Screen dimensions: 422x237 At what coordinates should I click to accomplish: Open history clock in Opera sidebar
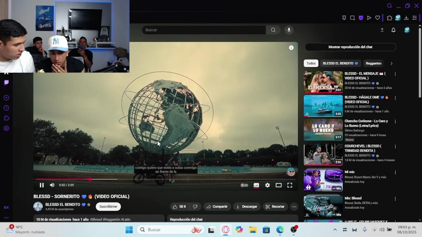(x=6, y=108)
